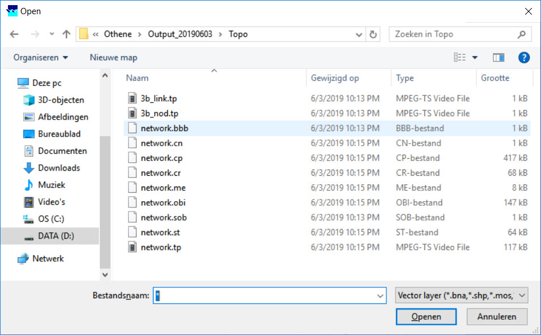Image resolution: width=541 pixels, height=335 pixels.
Task: Click the change view layout icon
Action: [x=459, y=57]
